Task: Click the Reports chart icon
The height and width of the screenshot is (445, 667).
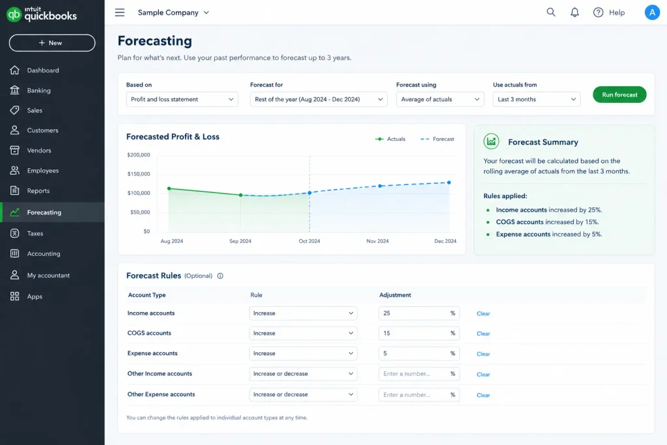Action: pyautogui.click(x=14, y=191)
